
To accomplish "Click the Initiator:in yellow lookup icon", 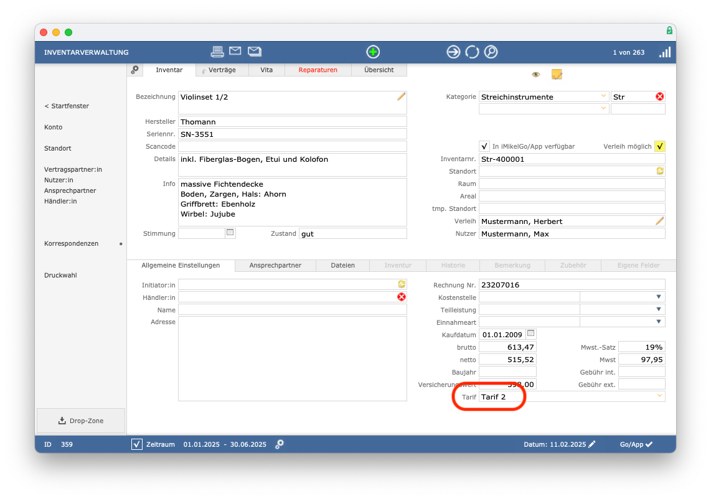I will (402, 284).
